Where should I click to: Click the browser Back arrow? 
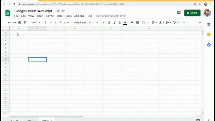click(4, 4)
